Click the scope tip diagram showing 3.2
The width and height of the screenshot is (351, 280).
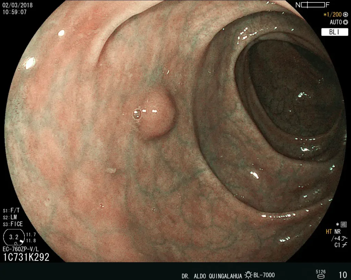pos(14,238)
